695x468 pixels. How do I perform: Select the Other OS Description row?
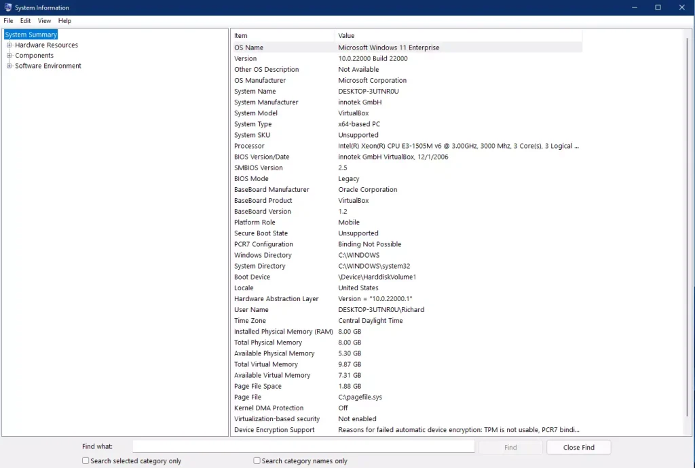407,69
